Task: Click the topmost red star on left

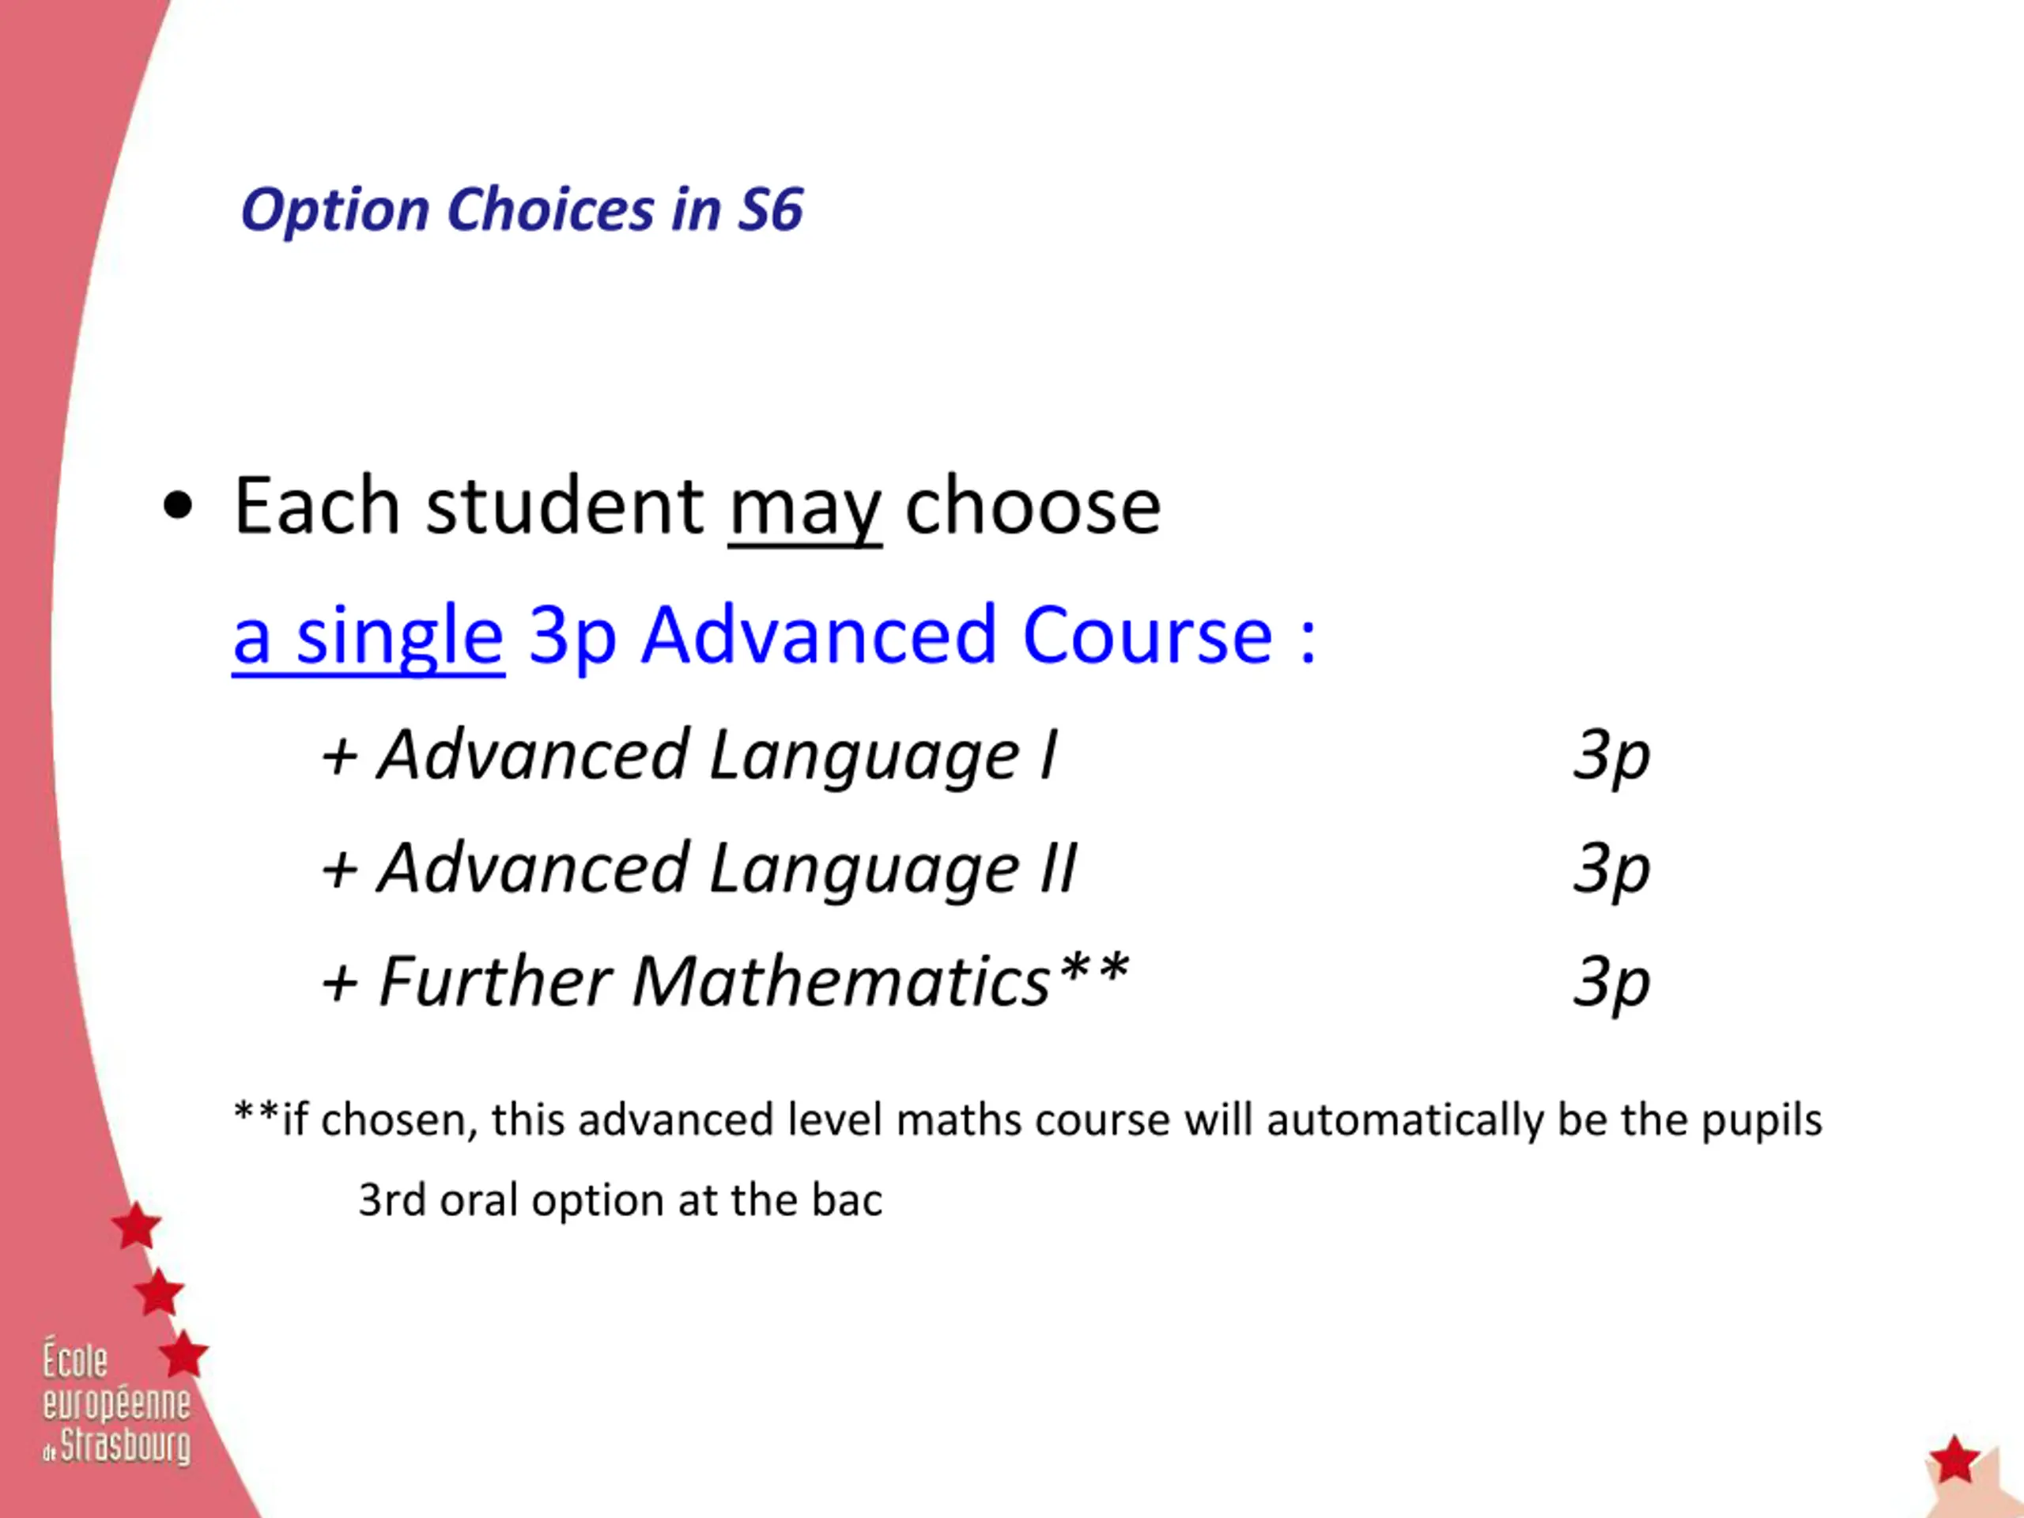Action: pos(136,1226)
